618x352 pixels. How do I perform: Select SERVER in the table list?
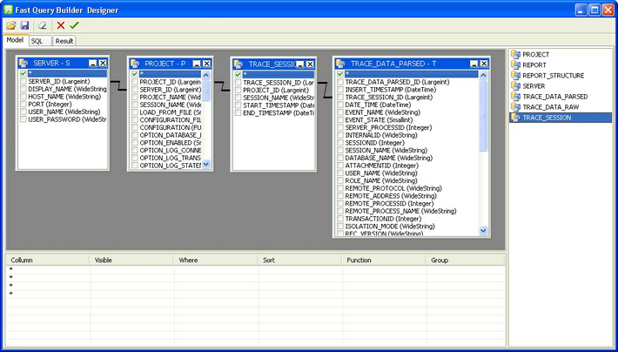click(x=534, y=86)
